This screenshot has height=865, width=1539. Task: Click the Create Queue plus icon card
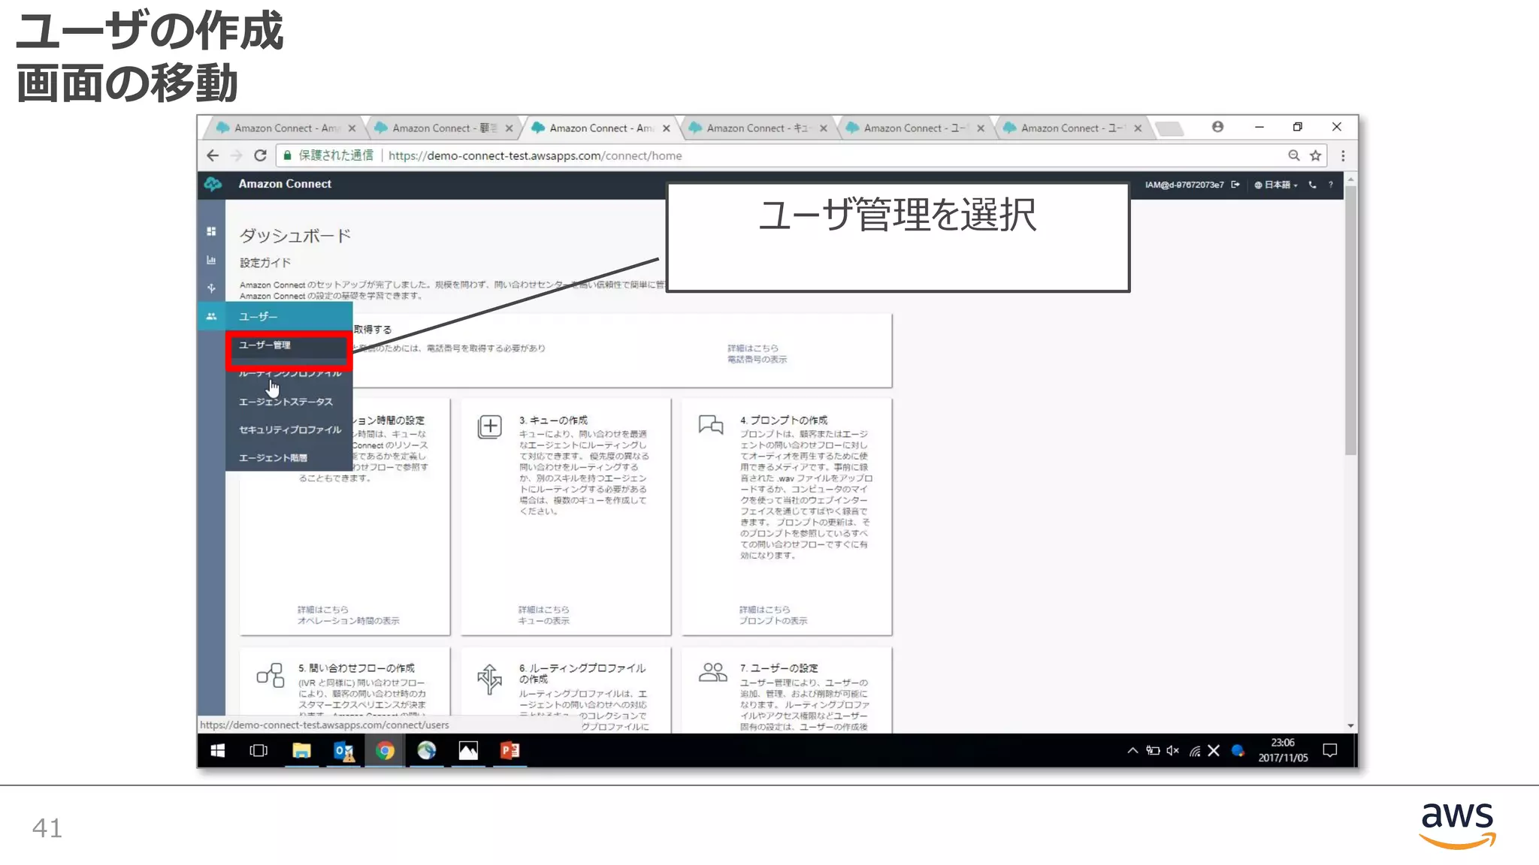pyautogui.click(x=490, y=426)
